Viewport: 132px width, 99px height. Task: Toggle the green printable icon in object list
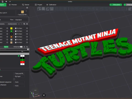(19, 56)
